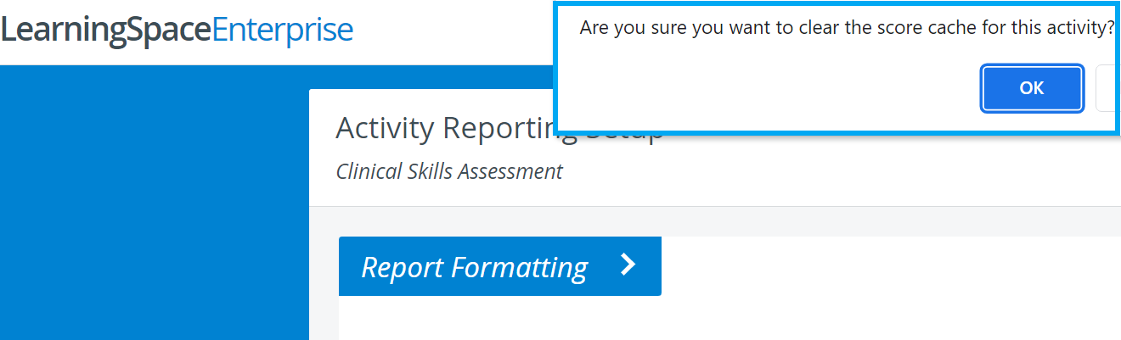Click the LearningSpace Enterprise logo
This screenshot has height=340, width=1121.
[177, 31]
